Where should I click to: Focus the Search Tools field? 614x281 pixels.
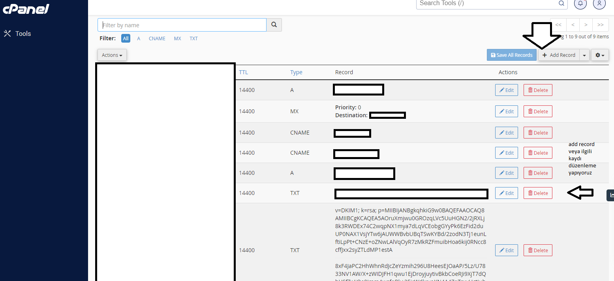tap(492, 4)
